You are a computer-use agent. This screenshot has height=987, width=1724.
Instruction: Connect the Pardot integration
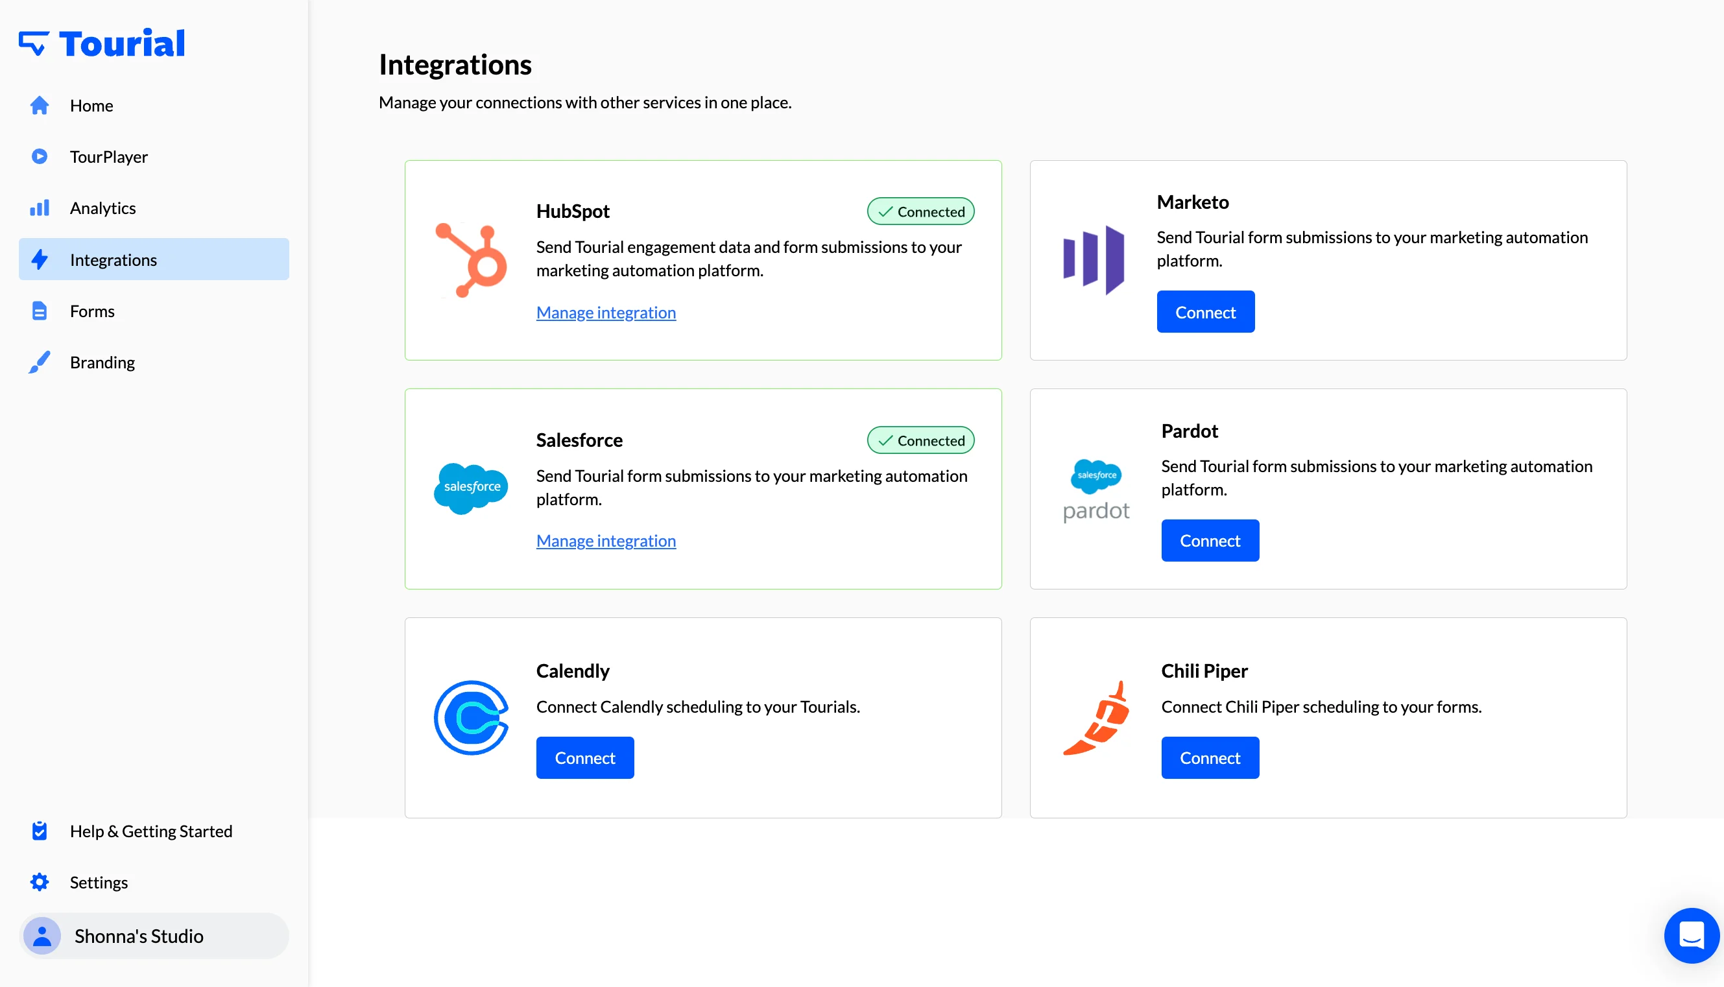[x=1210, y=540]
